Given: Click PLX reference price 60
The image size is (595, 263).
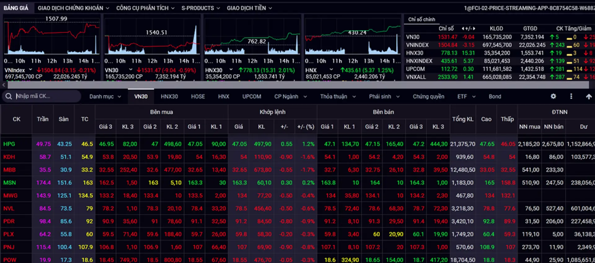Looking at the screenshot, I should [89, 234].
